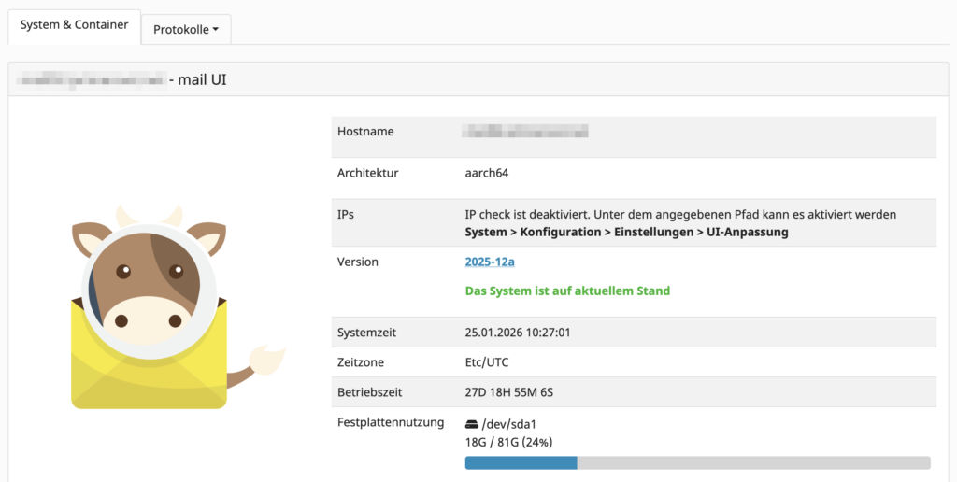This screenshot has width=957, height=482.
Task: Expand the Protokolle dropdown tab
Action: click(x=185, y=29)
